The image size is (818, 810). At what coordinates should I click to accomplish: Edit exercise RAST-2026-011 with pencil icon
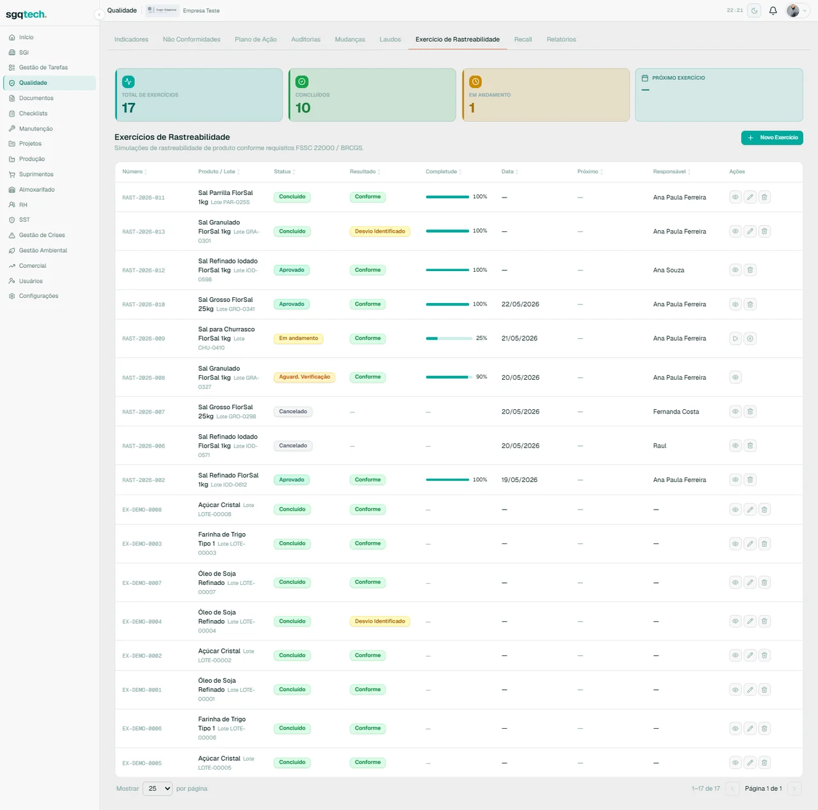pyautogui.click(x=750, y=197)
